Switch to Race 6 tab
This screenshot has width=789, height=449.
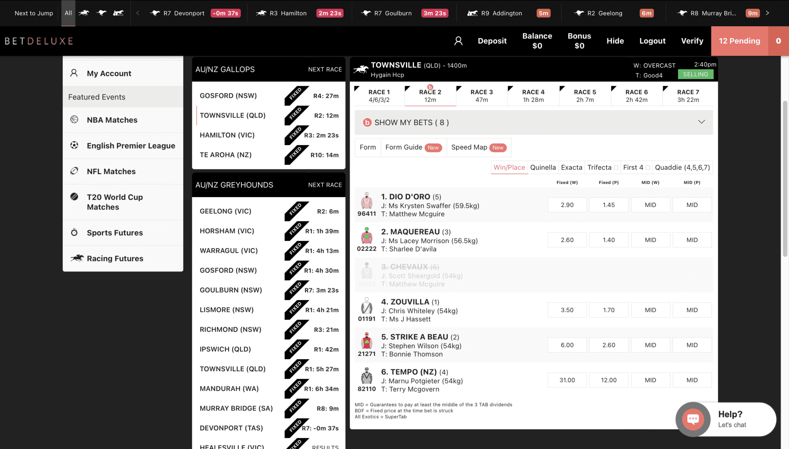click(636, 95)
